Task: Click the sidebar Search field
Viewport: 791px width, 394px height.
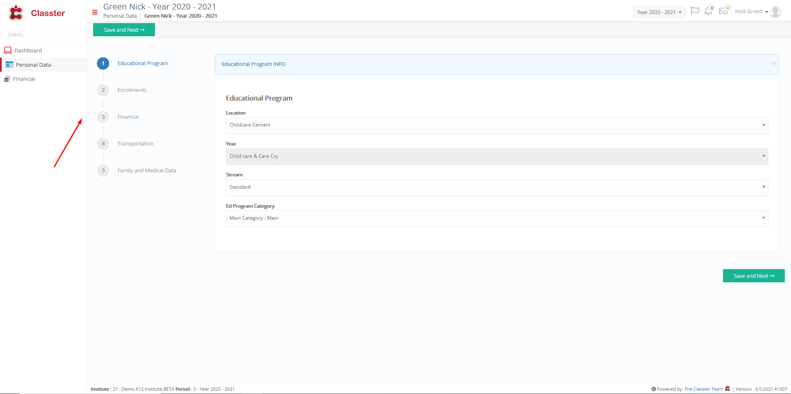Action: (x=43, y=35)
